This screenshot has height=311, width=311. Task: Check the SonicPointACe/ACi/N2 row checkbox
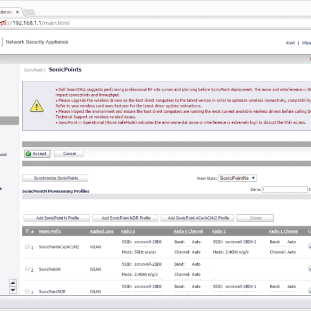coord(27,247)
